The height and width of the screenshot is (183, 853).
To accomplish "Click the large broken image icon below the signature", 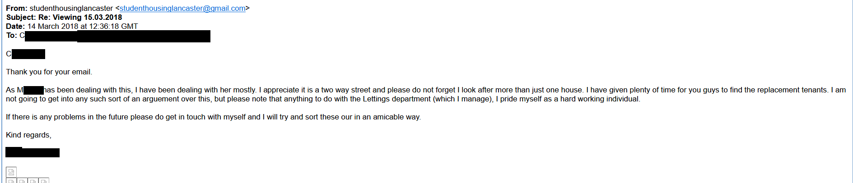I will click(11, 172).
